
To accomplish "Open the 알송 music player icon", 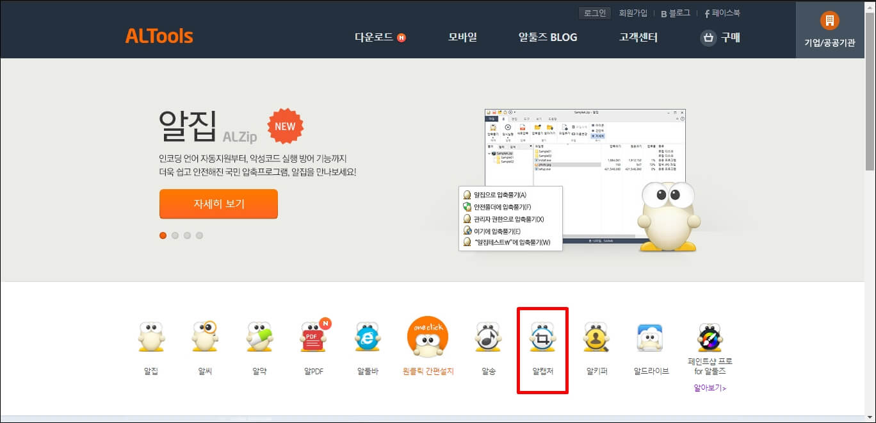I will [489, 337].
